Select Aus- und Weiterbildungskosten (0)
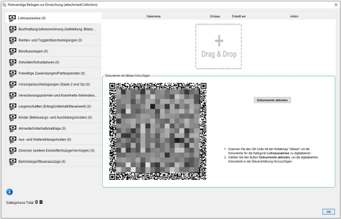 53,139
